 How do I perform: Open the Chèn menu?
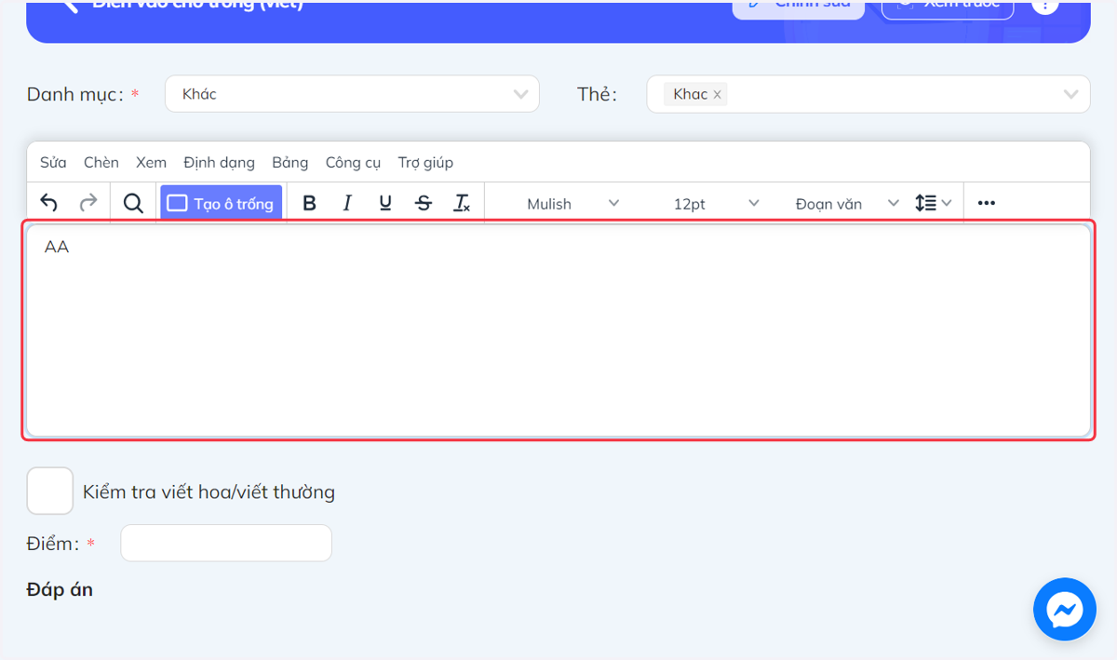101,162
